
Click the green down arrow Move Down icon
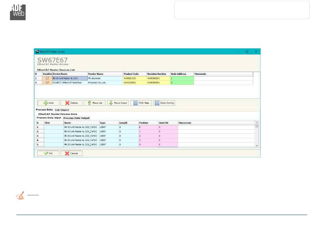[111, 103]
